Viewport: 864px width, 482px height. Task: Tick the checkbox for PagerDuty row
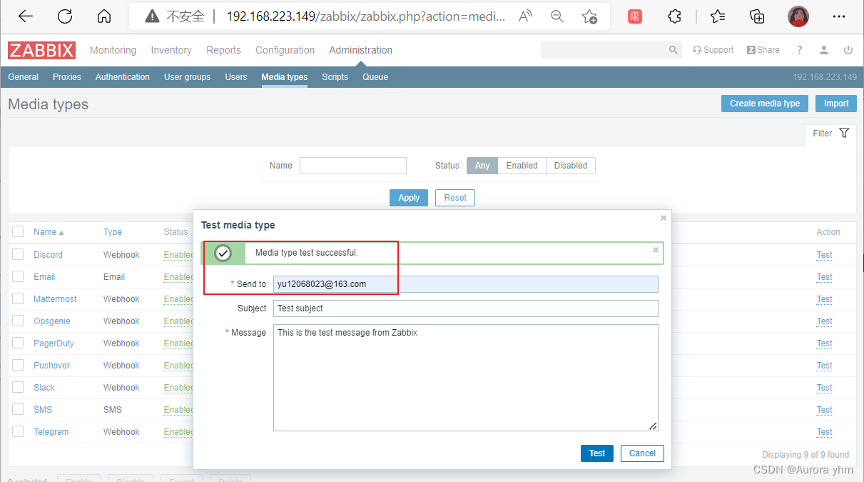coord(19,343)
